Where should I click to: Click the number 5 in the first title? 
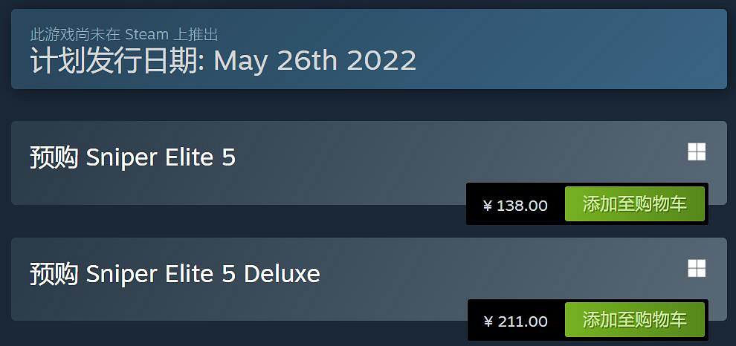click(230, 157)
